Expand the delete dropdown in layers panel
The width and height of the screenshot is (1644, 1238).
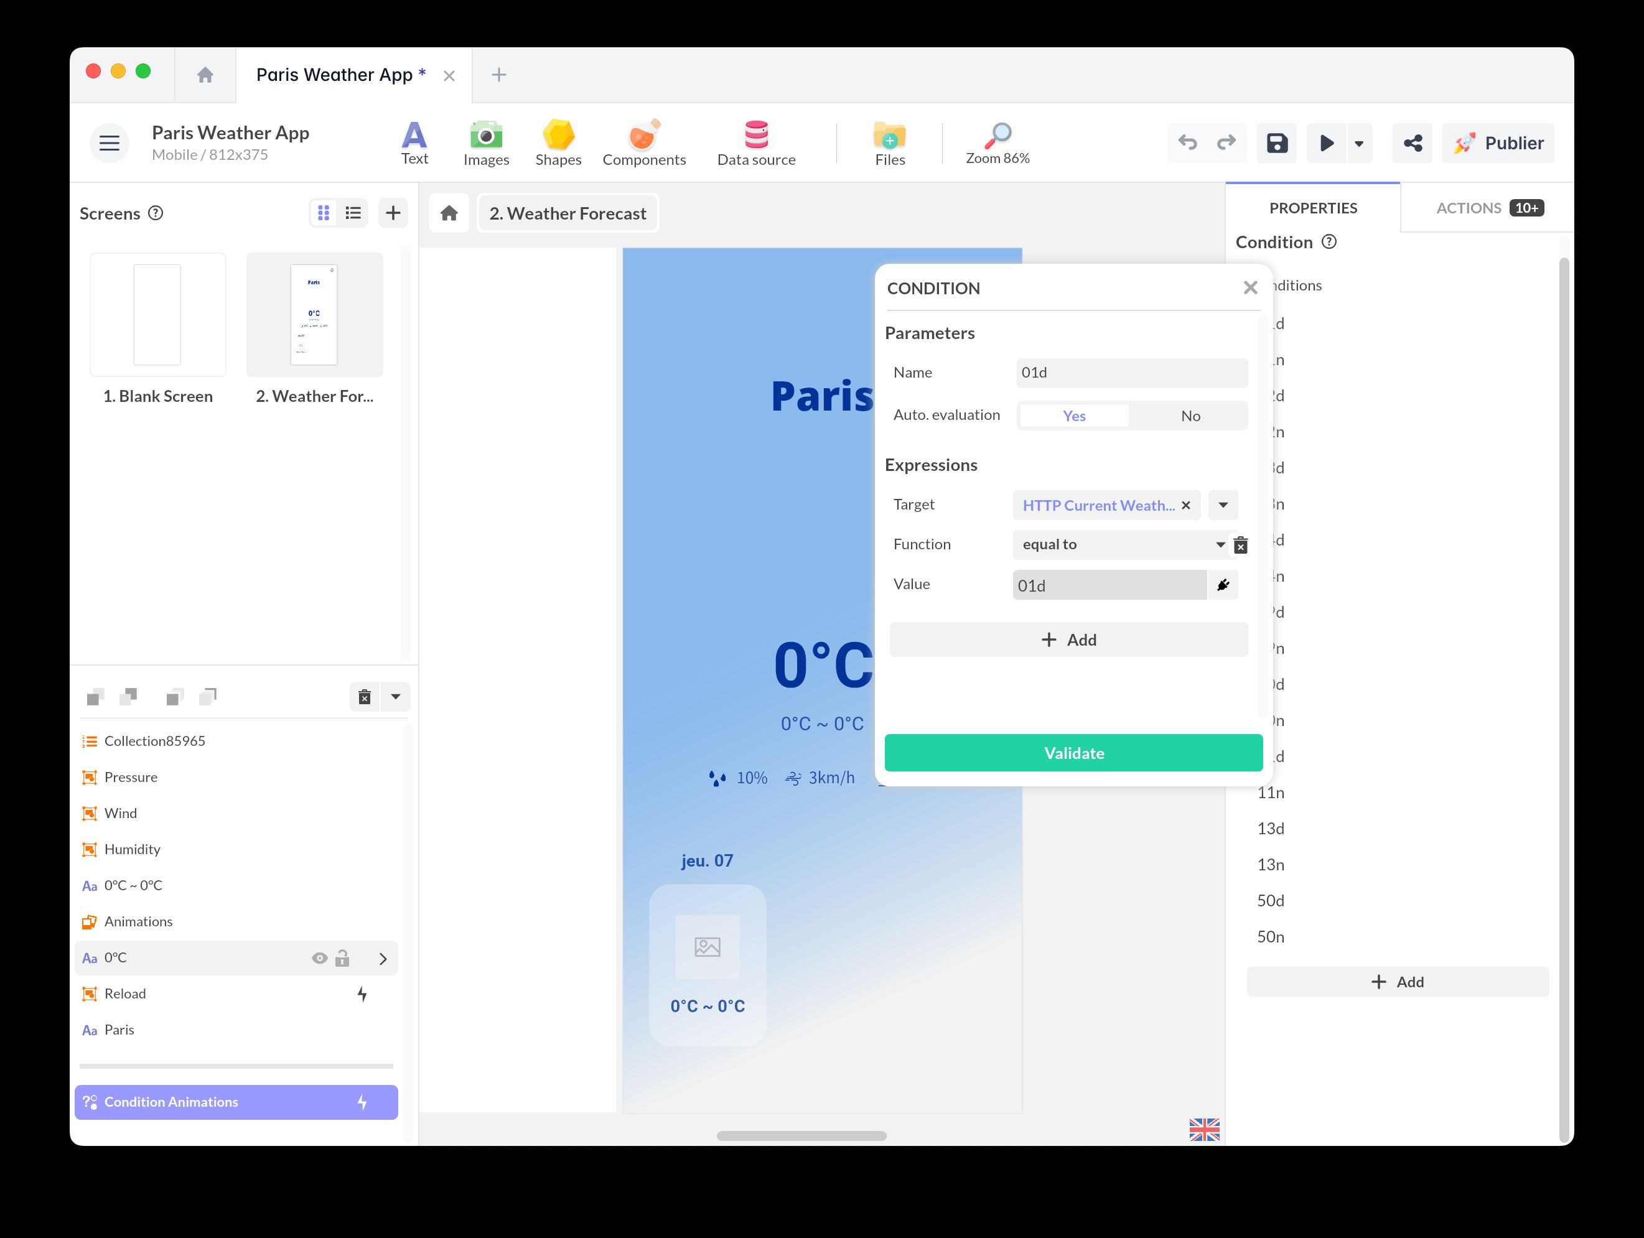click(395, 697)
